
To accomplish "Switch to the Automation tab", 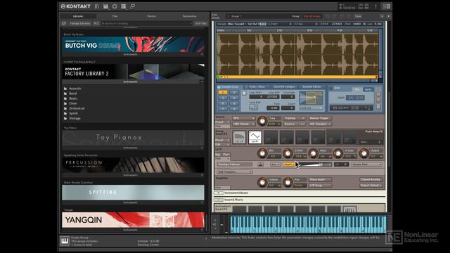I will click(x=189, y=16).
